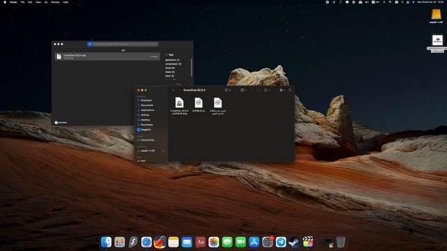Open the All filter dropdown in Folx
Viewport: 447px width, 251px height.
point(124,50)
